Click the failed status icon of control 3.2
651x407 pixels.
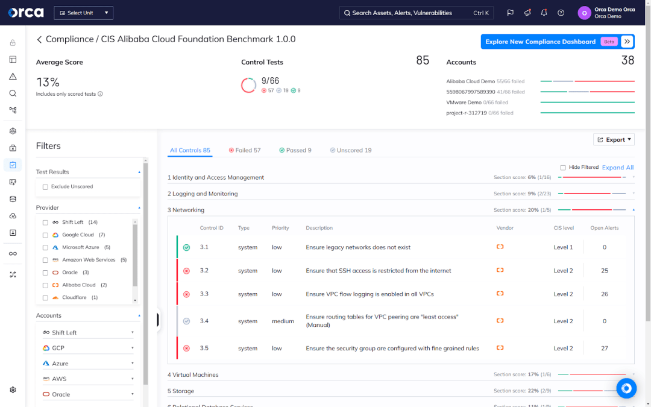[186, 271]
